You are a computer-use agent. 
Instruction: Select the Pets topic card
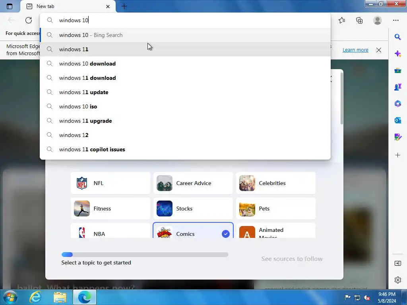pyautogui.click(x=276, y=208)
